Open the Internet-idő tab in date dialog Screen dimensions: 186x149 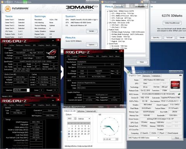(x=91, y=111)
